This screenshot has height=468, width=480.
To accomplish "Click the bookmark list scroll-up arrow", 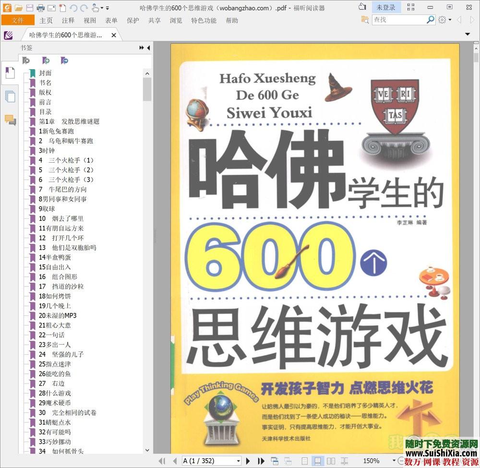I will [x=147, y=73].
